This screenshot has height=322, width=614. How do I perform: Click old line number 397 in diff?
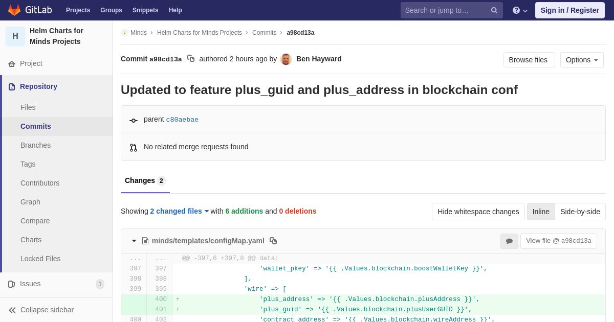point(135,269)
